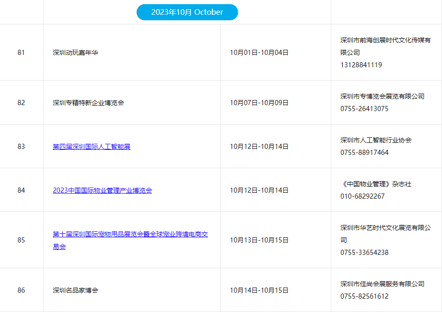442x312 pixels.
Task: Open link 2023中国国际物业管理产业博览会
Action: point(102,190)
